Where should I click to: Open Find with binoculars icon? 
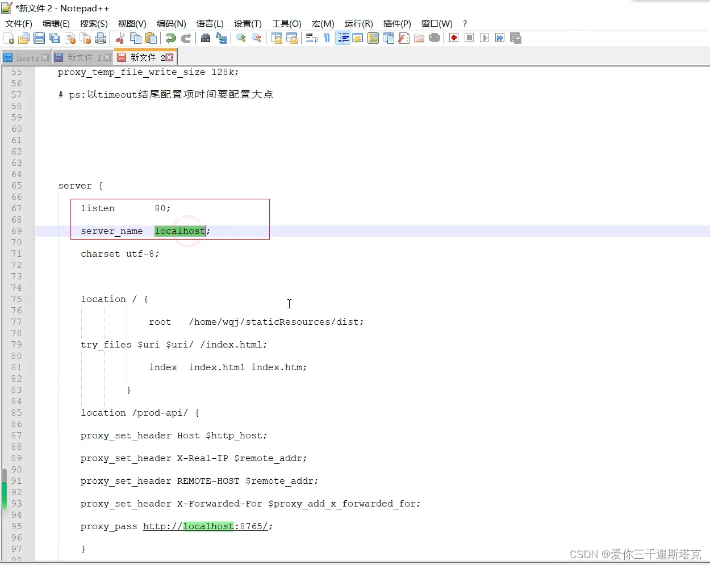coord(206,38)
